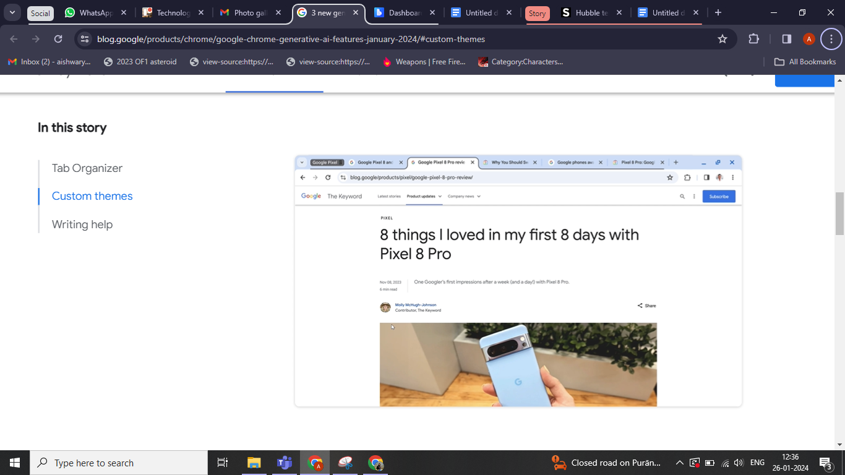The width and height of the screenshot is (845, 475).
Task: Toggle the Chrome side panel
Action: [x=787, y=39]
